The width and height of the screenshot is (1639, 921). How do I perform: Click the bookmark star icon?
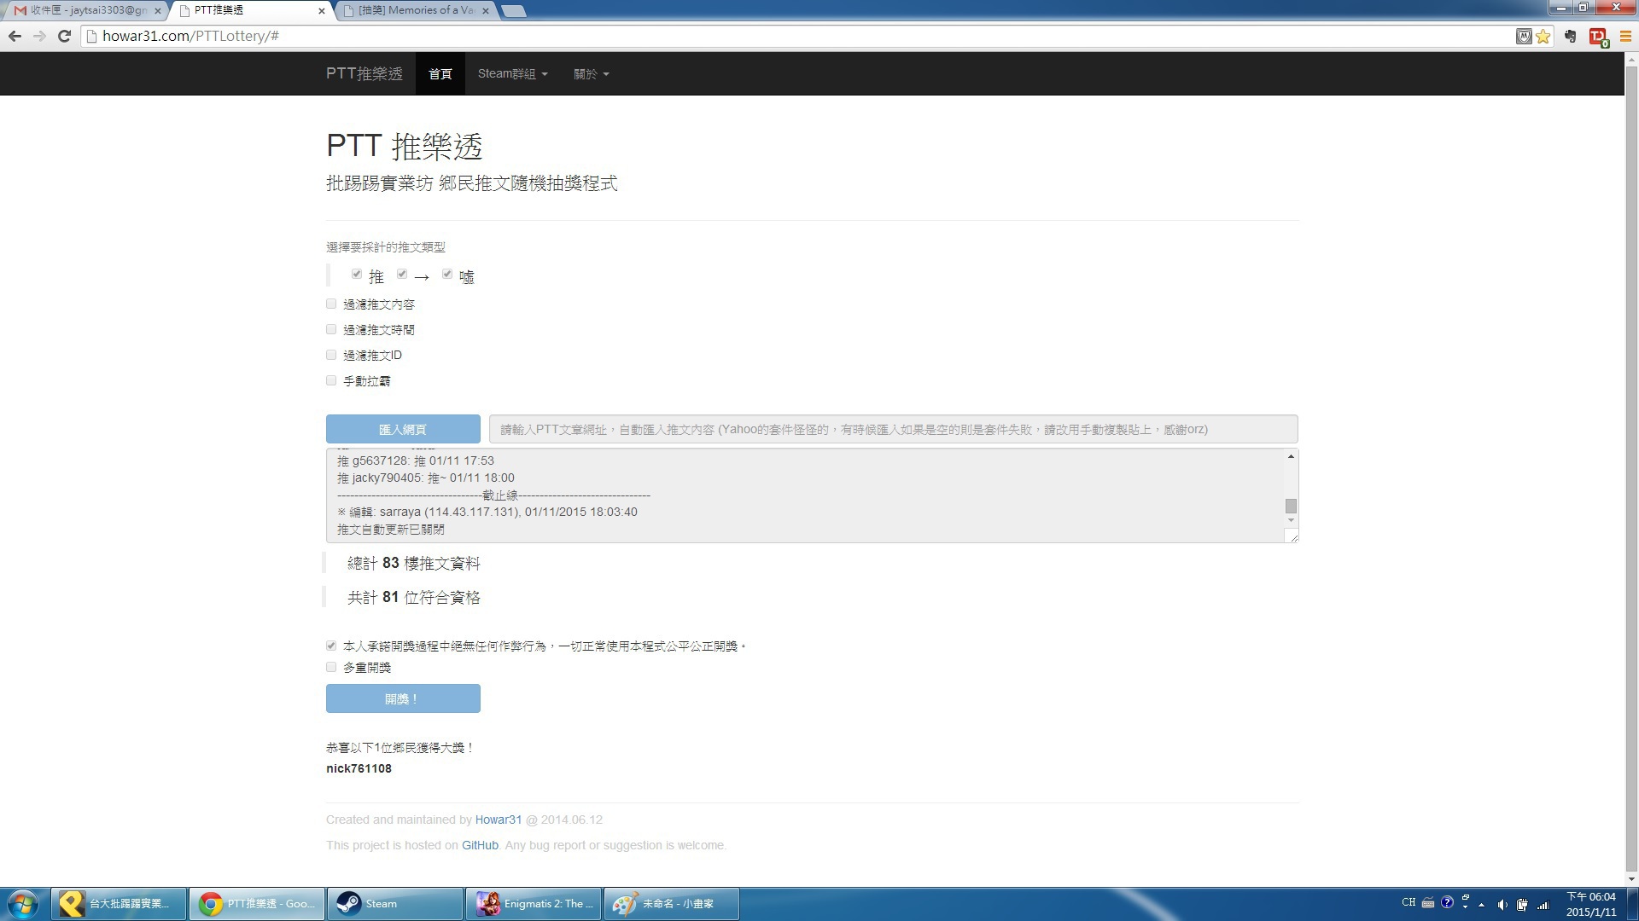[1543, 36]
